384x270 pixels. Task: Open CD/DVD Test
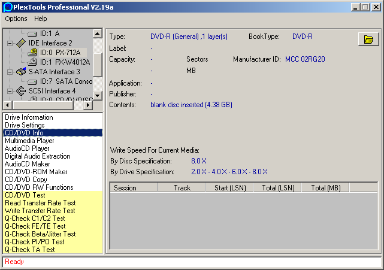click(53, 195)
